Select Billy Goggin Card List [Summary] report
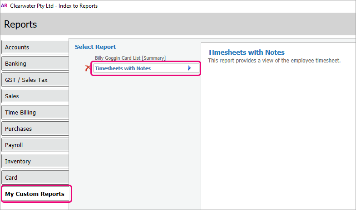Image resolution: width=356 pixels, height=210 pixels. (130, 58)
